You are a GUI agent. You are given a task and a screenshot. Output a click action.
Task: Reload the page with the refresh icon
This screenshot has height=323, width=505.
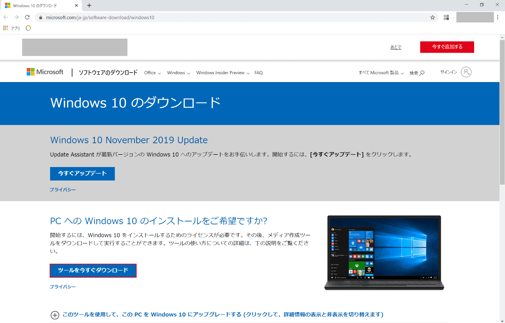27,17
